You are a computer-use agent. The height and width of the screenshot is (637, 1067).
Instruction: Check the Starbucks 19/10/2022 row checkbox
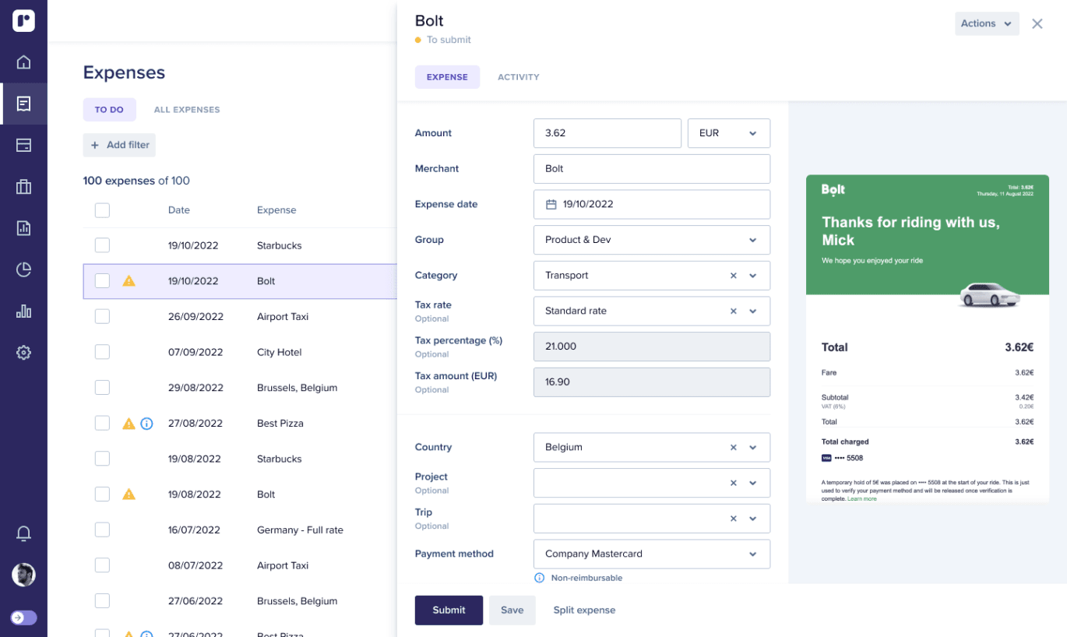(x=102, y=245)
